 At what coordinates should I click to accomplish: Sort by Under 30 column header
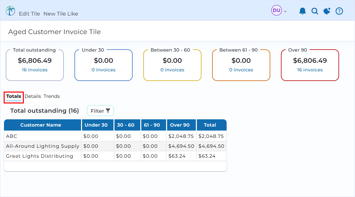click(x=98, y=125)
